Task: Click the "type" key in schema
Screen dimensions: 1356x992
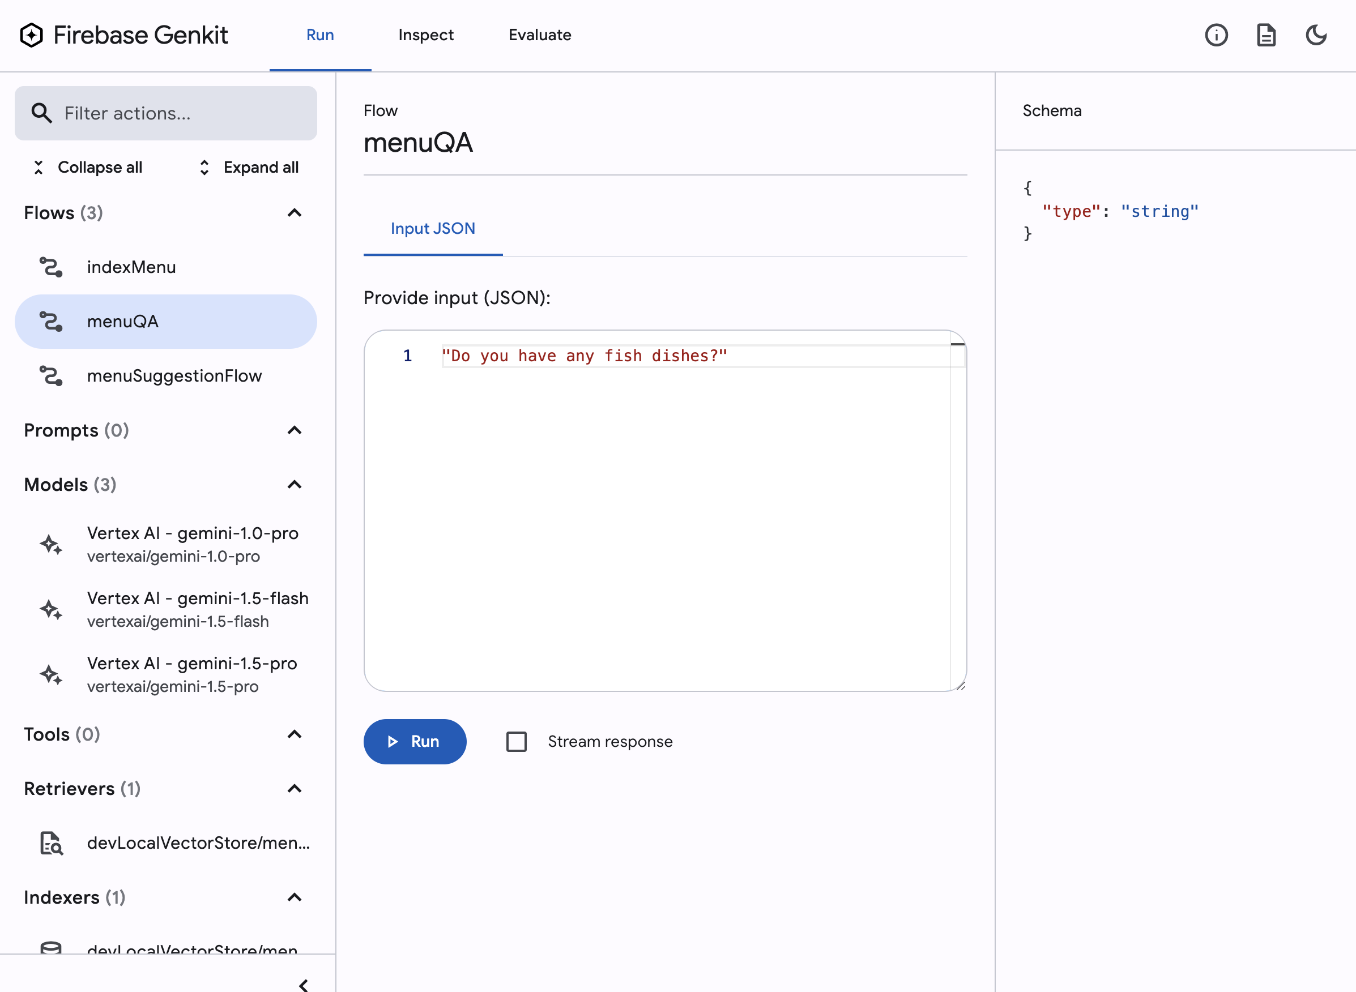Action: tap(1071, 211)
